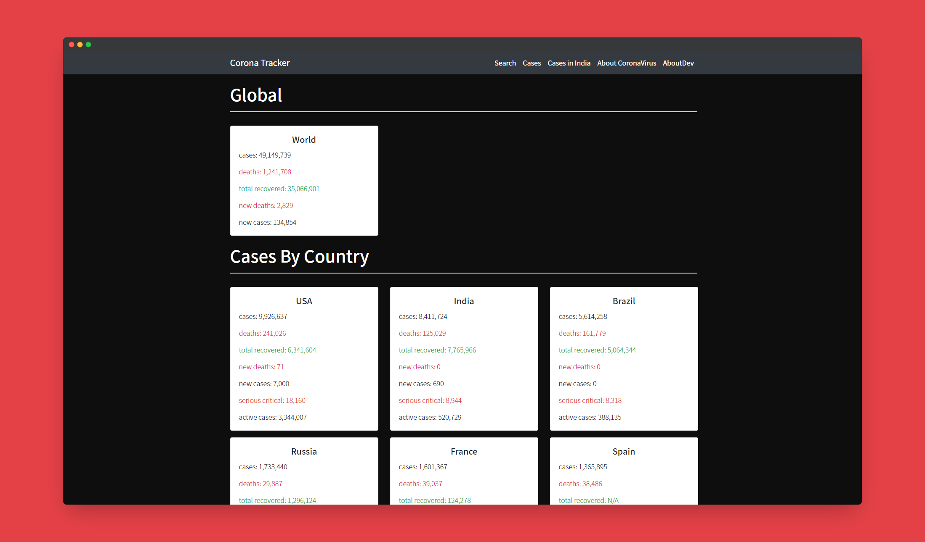Click the green maximize window dot
Viewport: 925px width, 542px height.
click(x=88, y=45)
